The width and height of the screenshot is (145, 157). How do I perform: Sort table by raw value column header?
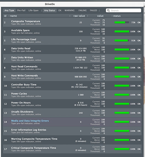coord(79,16)
